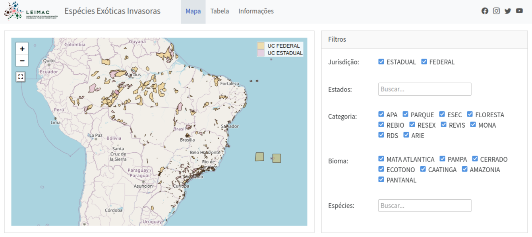This screenshot has height=237, width=532.
Task: Click the protected area polygon east of Rio
Action: click(259, 157)
